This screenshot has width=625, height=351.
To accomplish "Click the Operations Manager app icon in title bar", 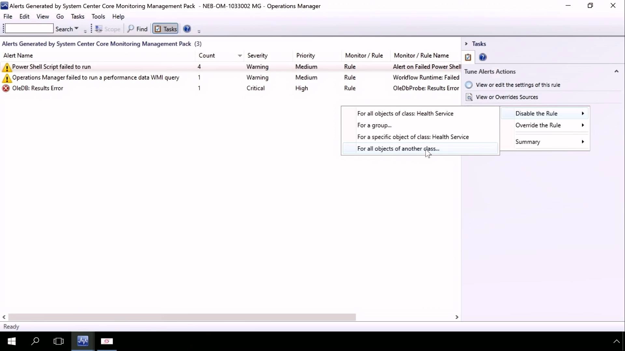I will tap(4, 6).
